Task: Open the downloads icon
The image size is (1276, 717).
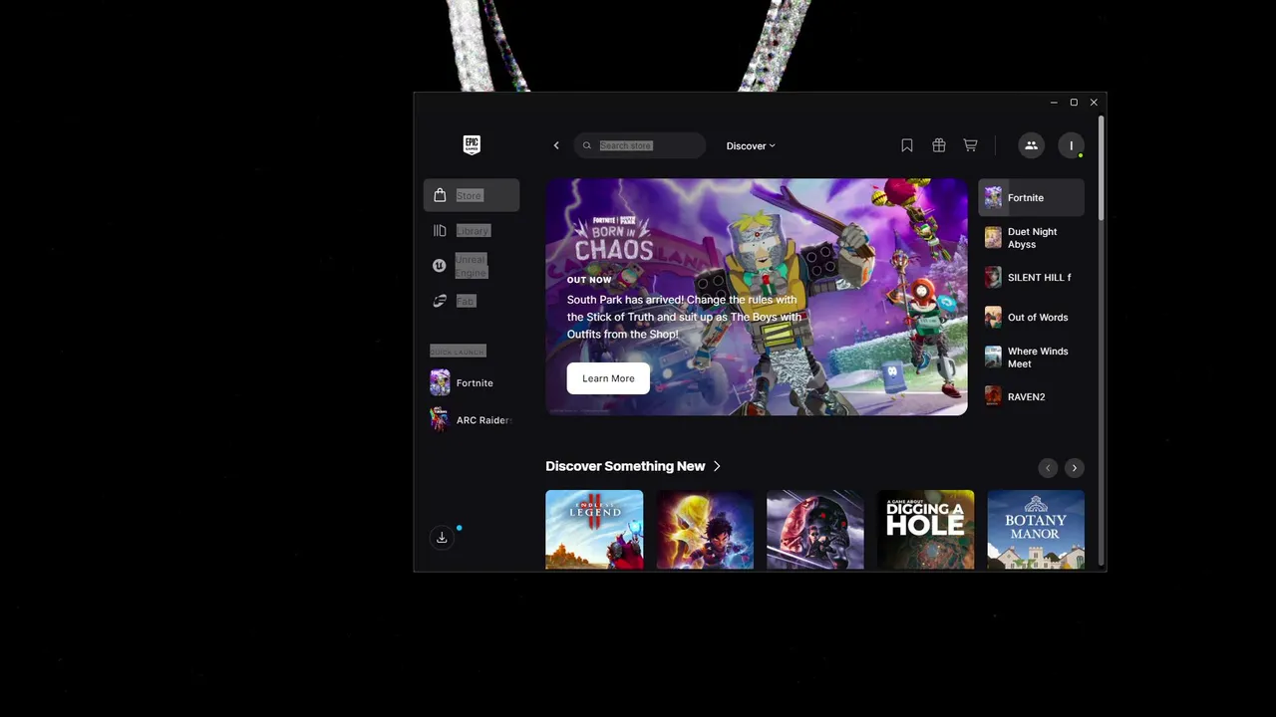Action: click(x=442, y=538)
